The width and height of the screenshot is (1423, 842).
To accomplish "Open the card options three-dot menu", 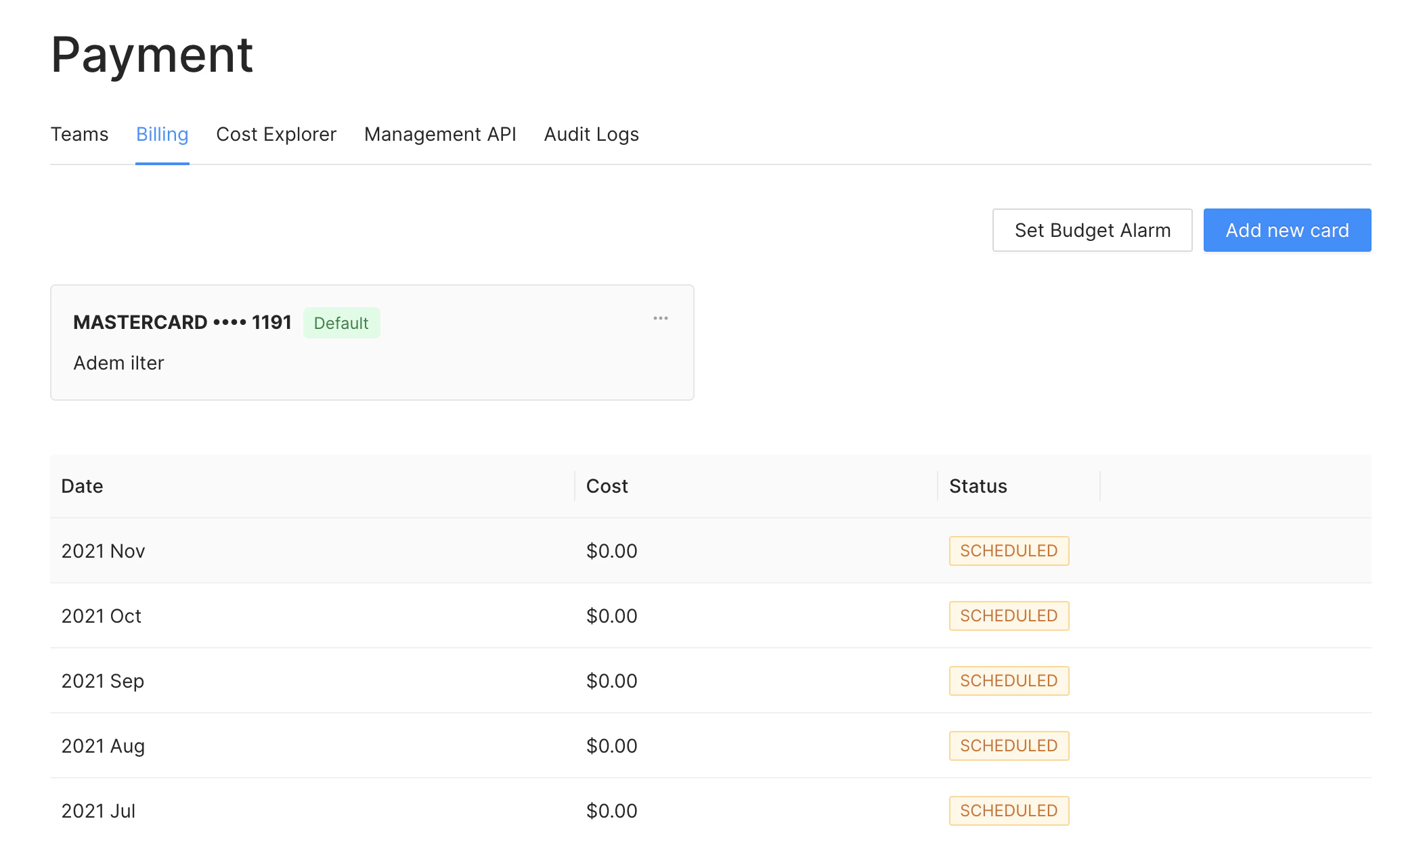I will 660,318.
